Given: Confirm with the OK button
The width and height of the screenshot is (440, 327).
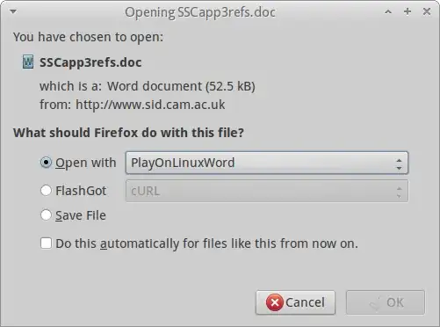Looking at the screenshot, I should point(386,302).
